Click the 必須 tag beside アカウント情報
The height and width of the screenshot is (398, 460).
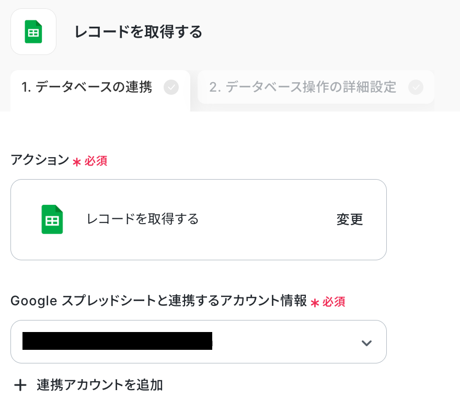(334, 302)
